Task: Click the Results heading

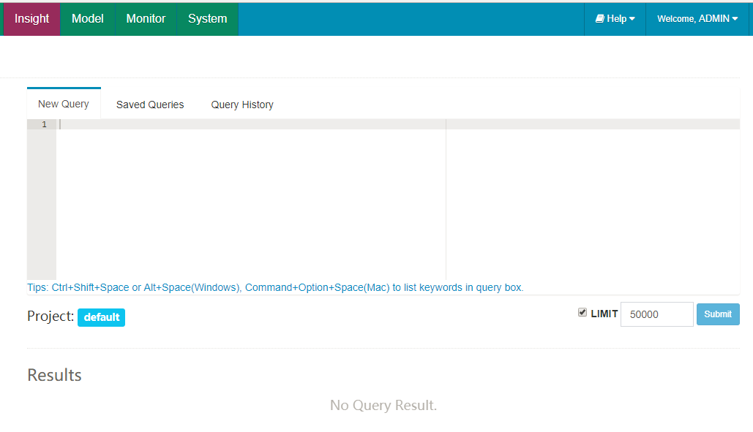Action: [54, 375]
